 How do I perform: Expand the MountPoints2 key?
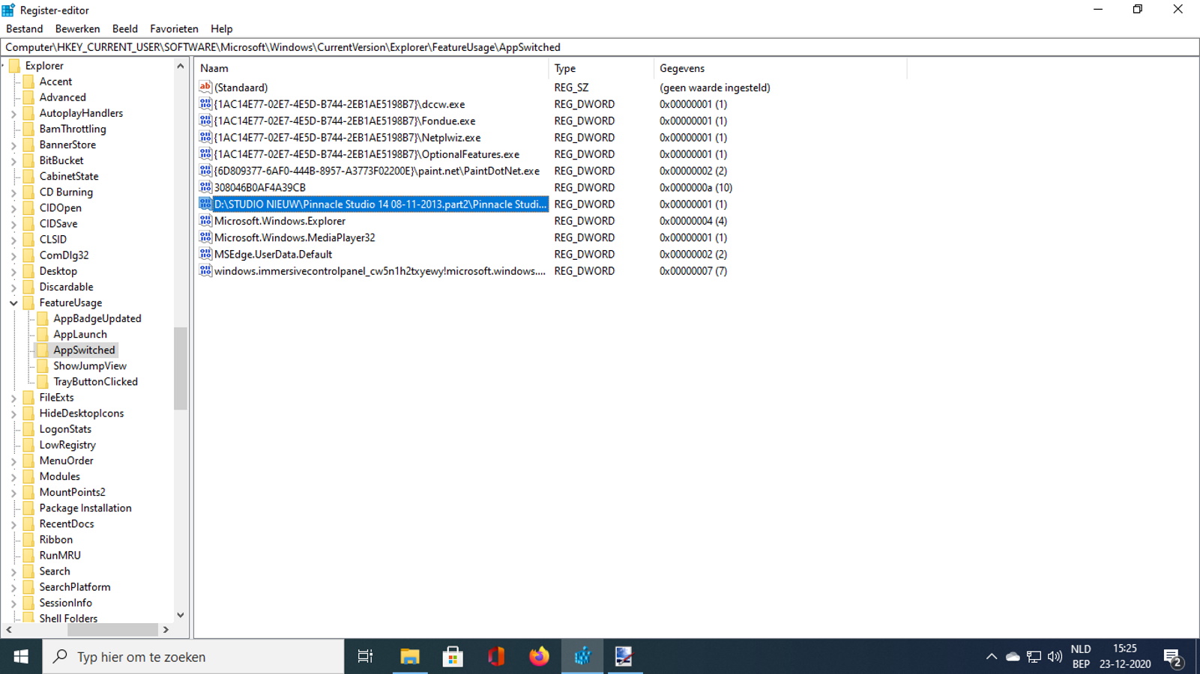tap(13, 493)
